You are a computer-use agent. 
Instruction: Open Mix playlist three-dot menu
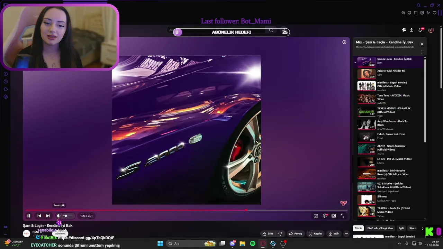tap(422, 52)
